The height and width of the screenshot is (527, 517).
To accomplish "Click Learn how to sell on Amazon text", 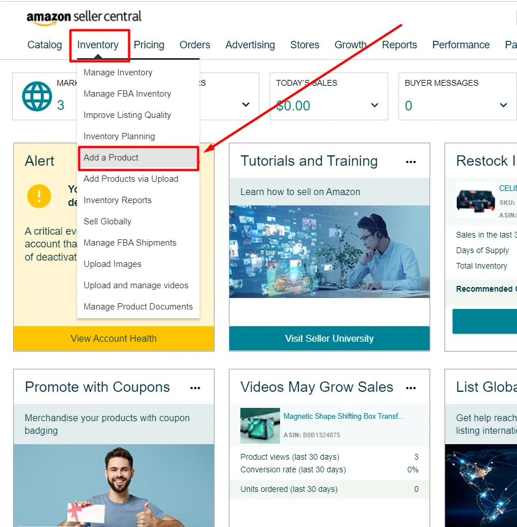I will pyautogui.click(x=300, y=192).
